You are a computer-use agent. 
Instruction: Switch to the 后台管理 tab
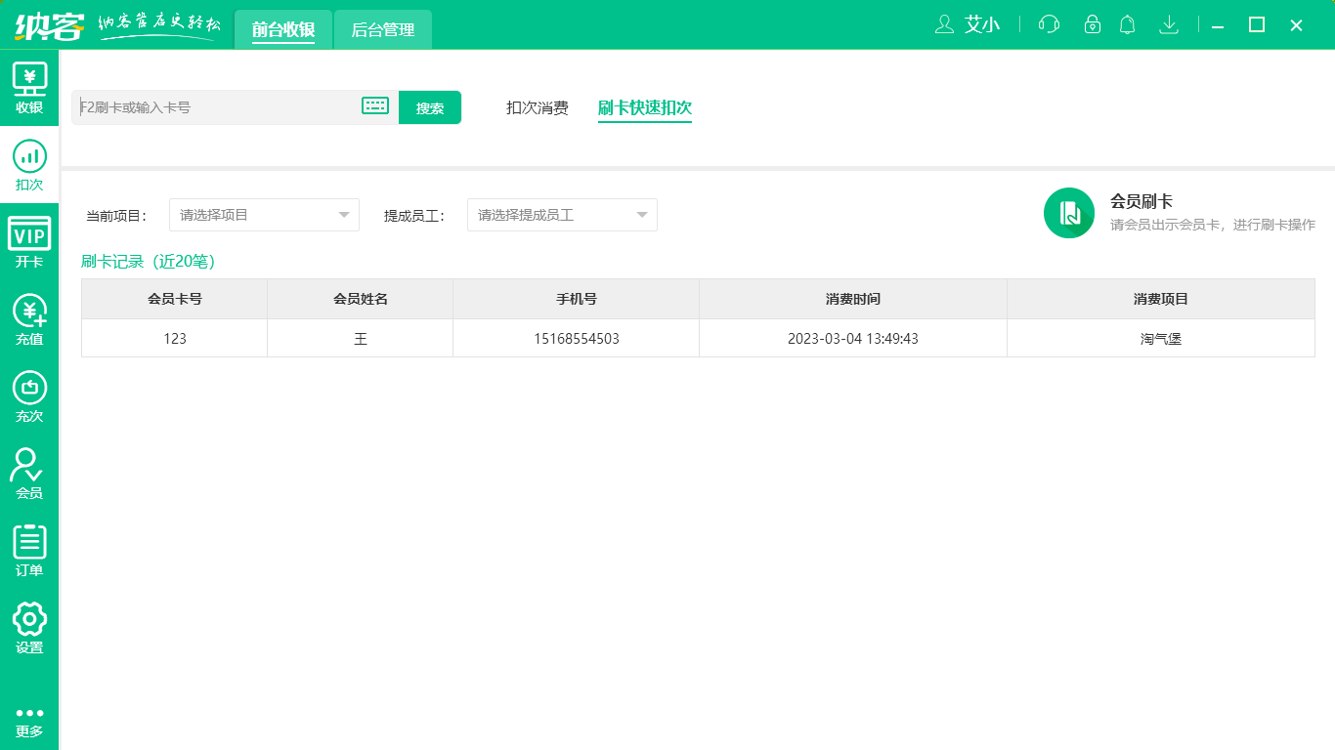[383, 30]
